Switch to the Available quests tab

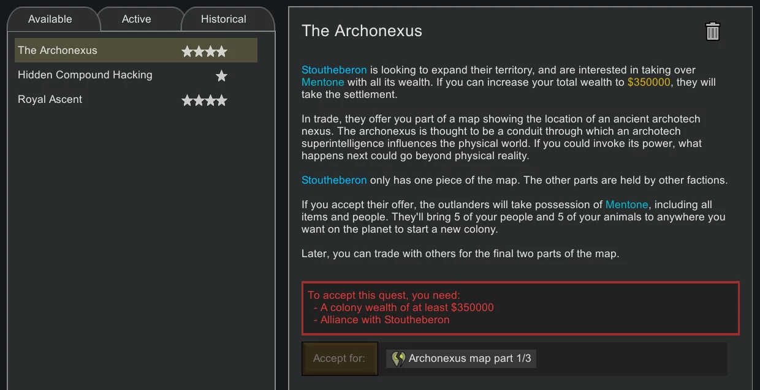click(50, 19)
